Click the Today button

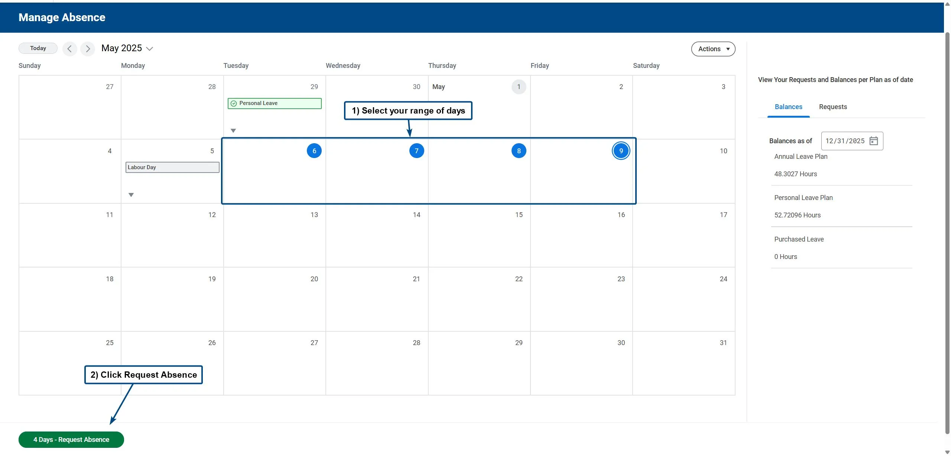coord(38,48)
